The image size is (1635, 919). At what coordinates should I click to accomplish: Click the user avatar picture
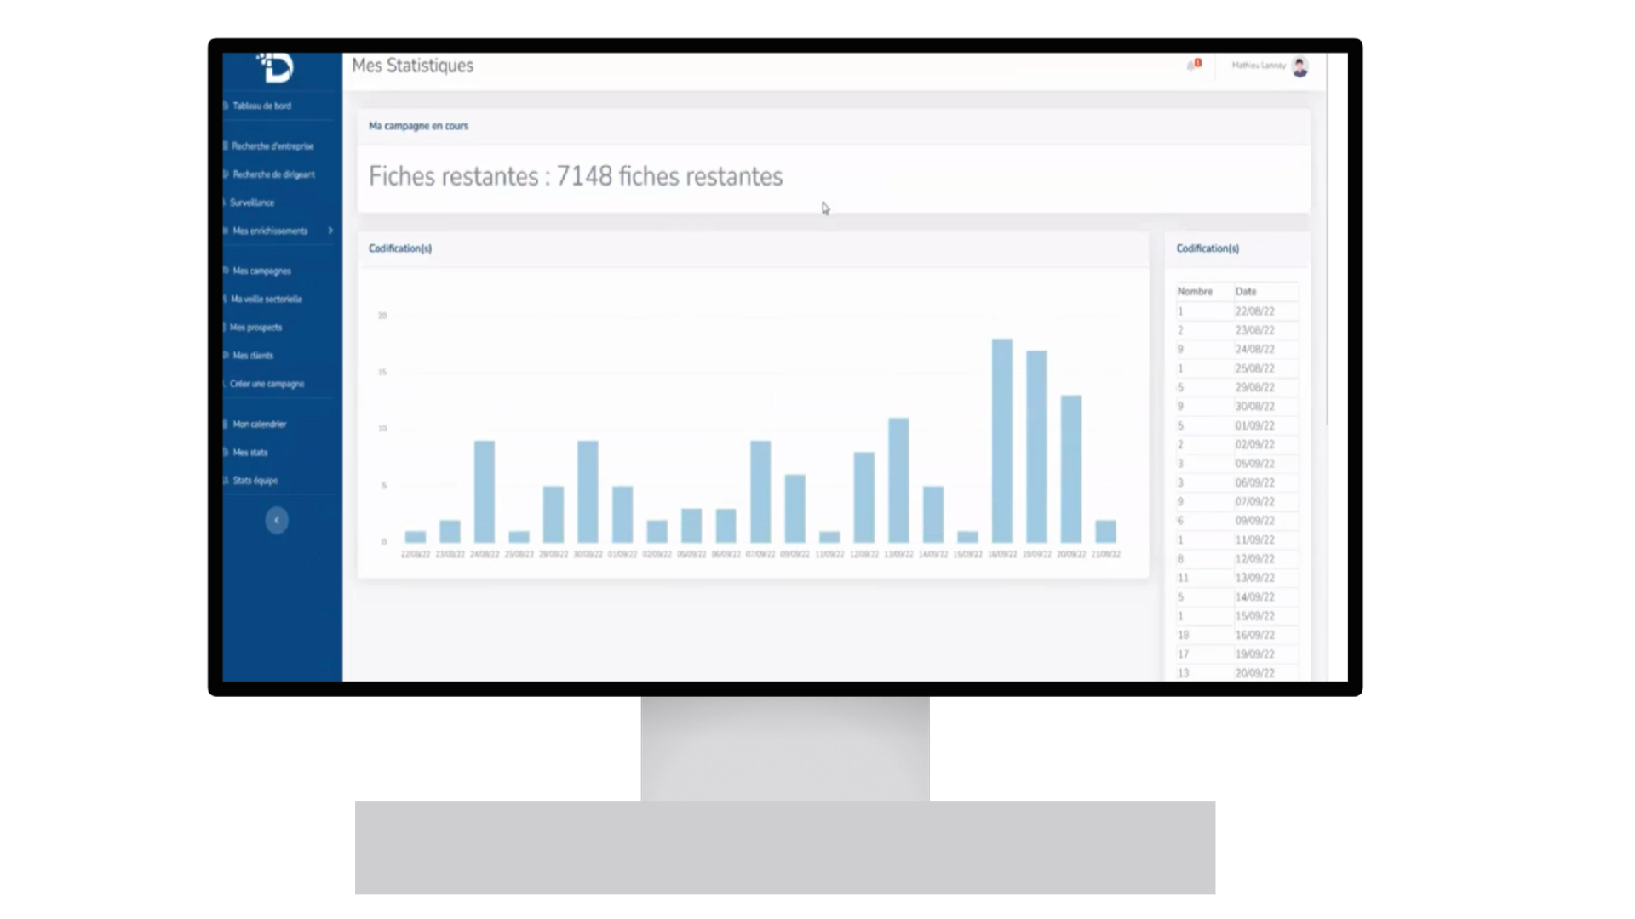coord(1299,66)
